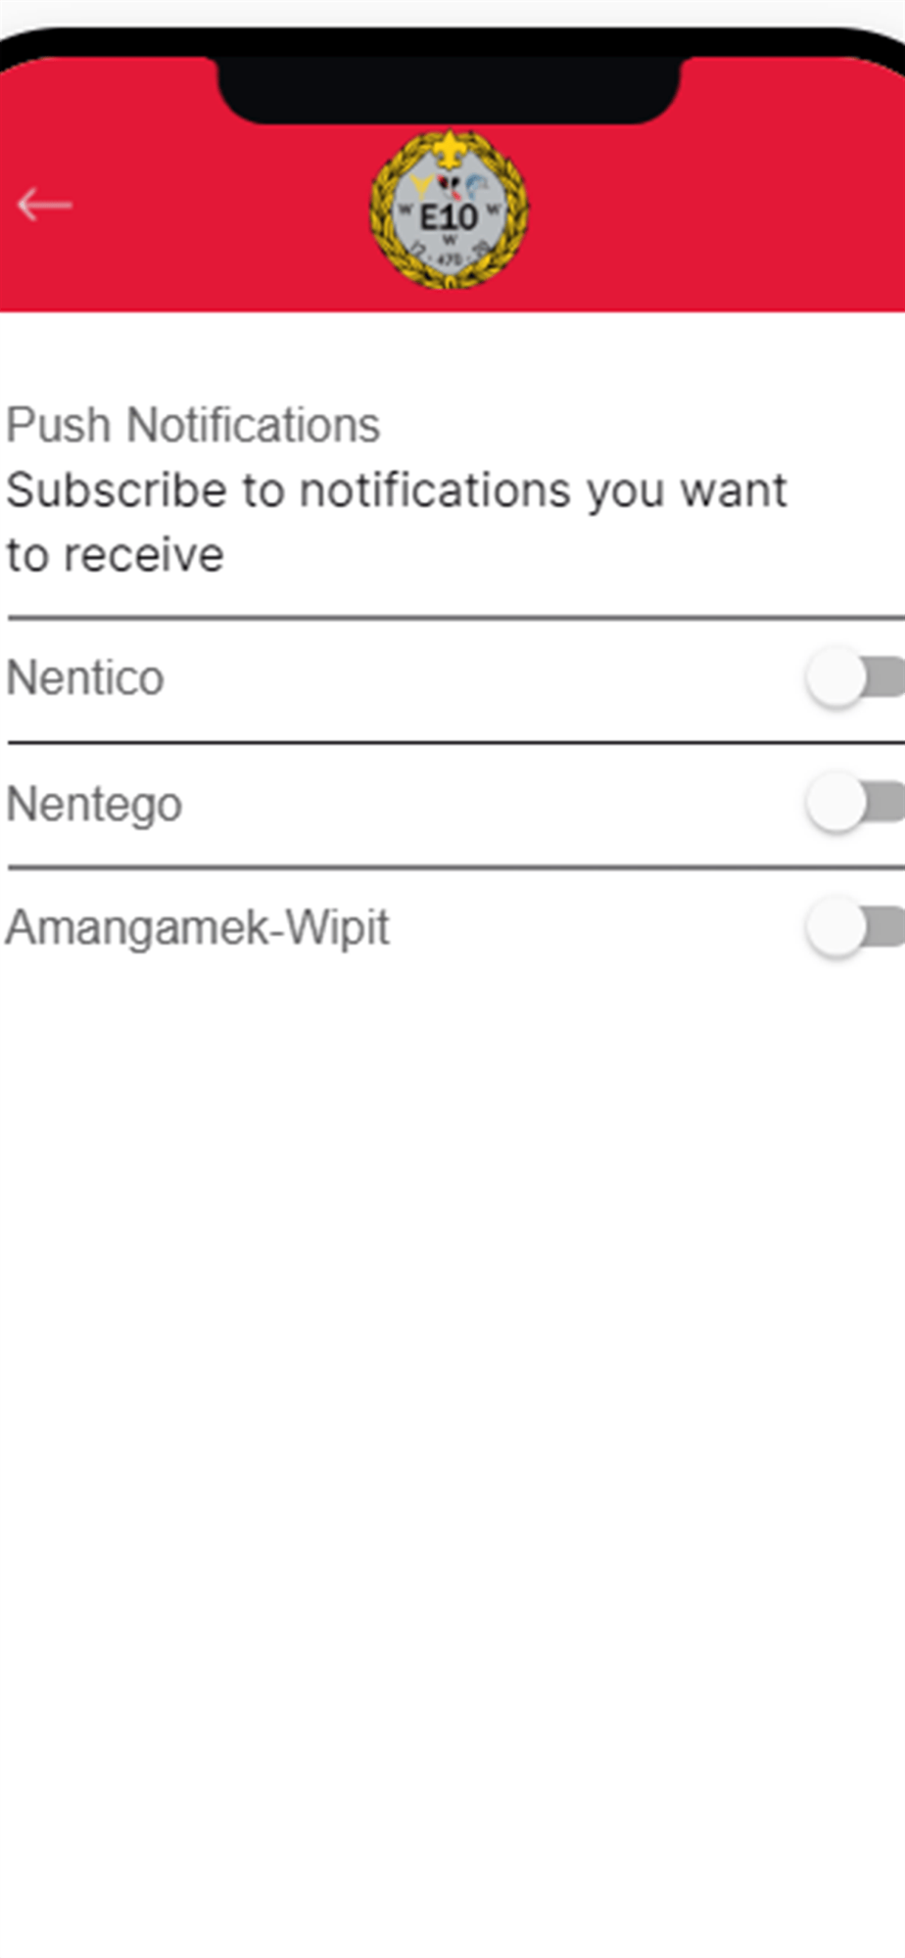The image size is (905, 1958).
Task: Tap the Amangamek-Wipit label
Action: coord(197,928)
